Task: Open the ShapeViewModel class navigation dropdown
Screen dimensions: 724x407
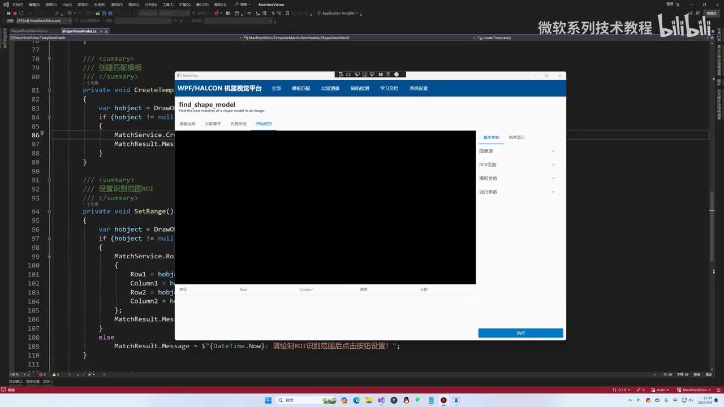Action: 359,38
